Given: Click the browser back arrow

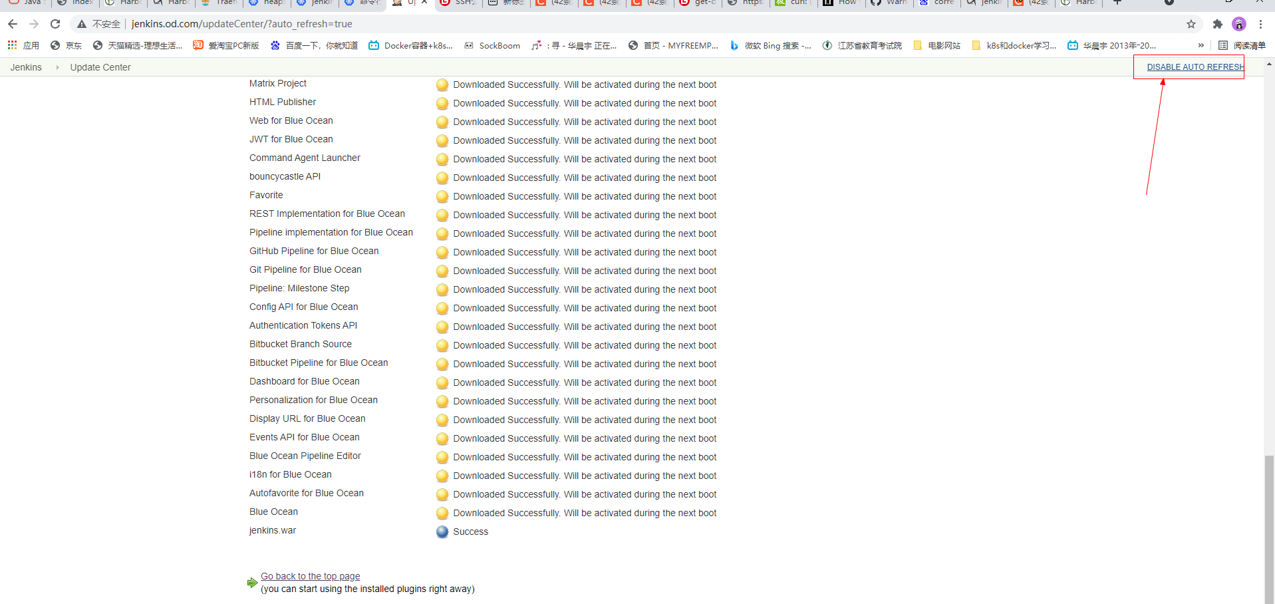Looking at the screenshot, I should pos(13,24).
